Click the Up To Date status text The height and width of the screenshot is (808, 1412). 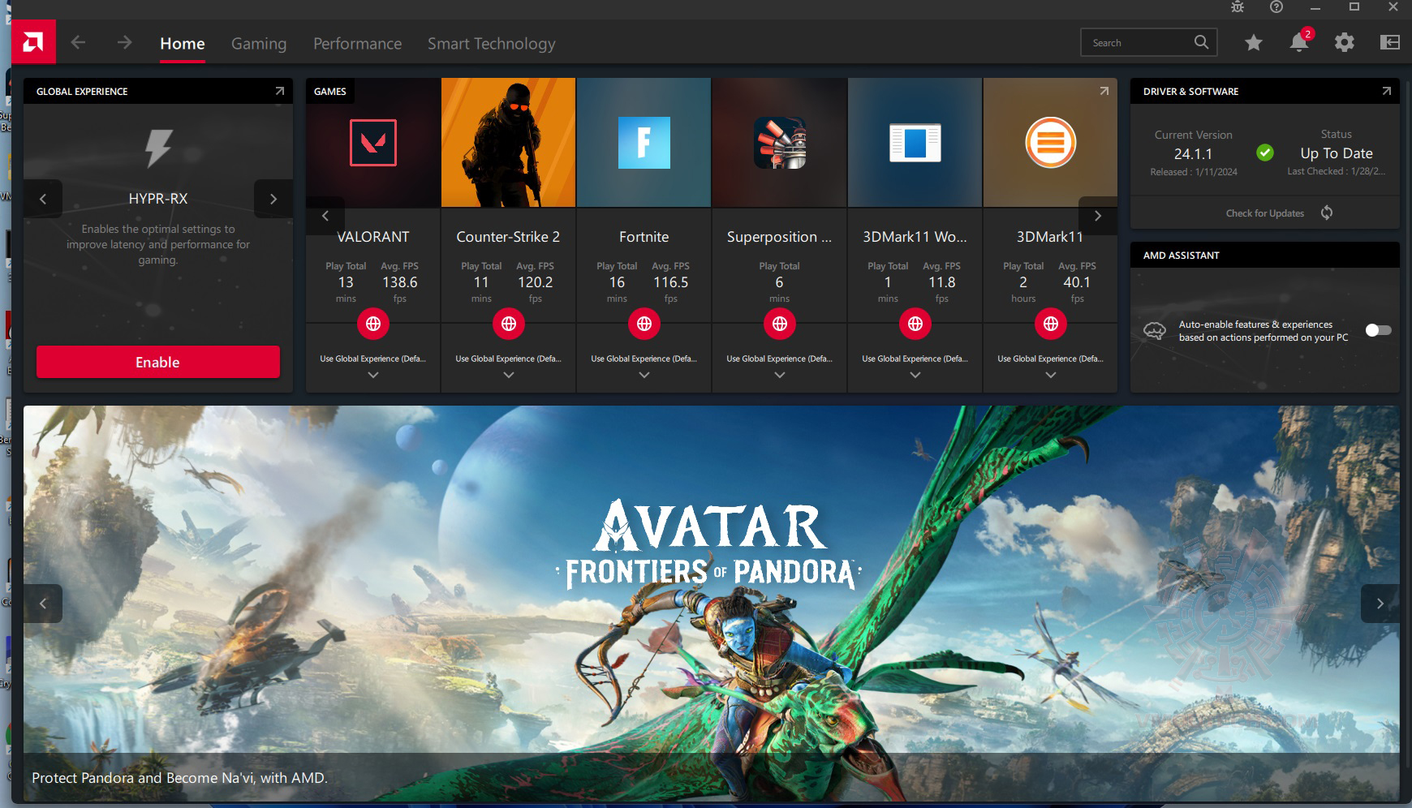1337,153
